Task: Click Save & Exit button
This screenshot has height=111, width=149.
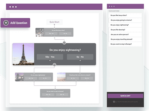Action: coord(125,96)
